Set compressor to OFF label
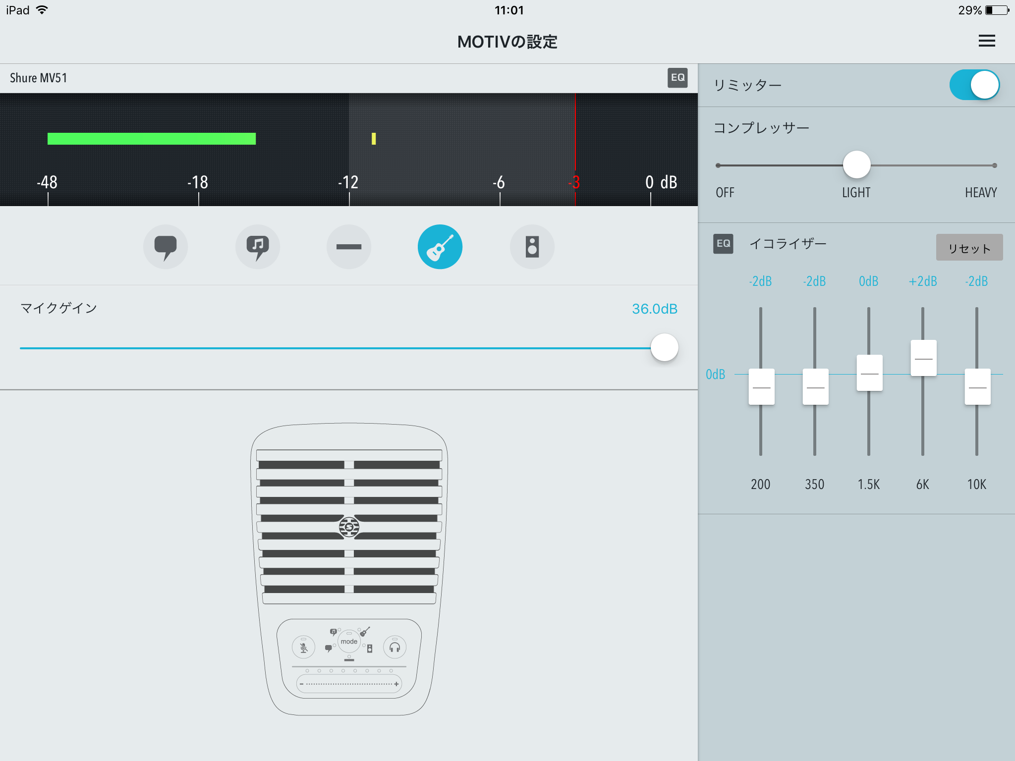The width and height of the screenshot is (1015, 761). [725, 192]
